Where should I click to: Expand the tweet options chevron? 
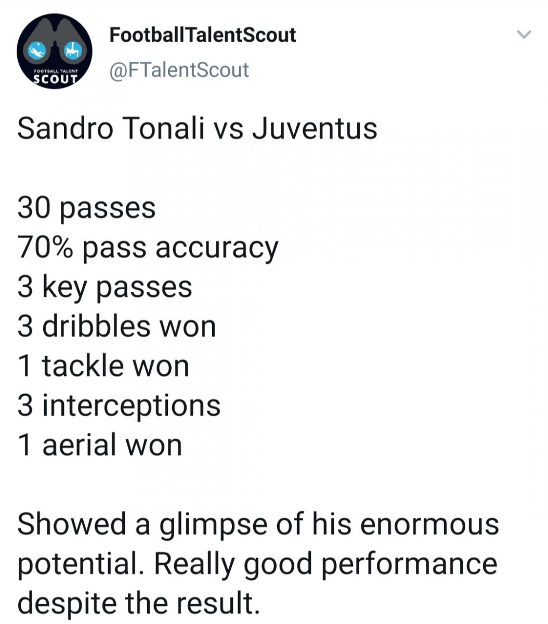point(525,35)
